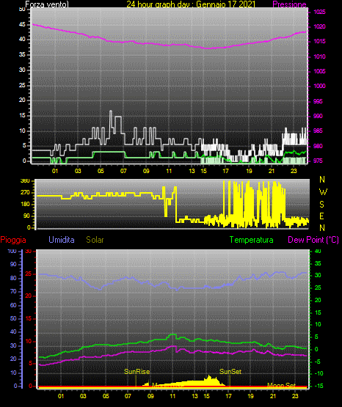Click blue humidity axis value 100
The width and height of the screenshot is (342, 407).
(12, 252)
